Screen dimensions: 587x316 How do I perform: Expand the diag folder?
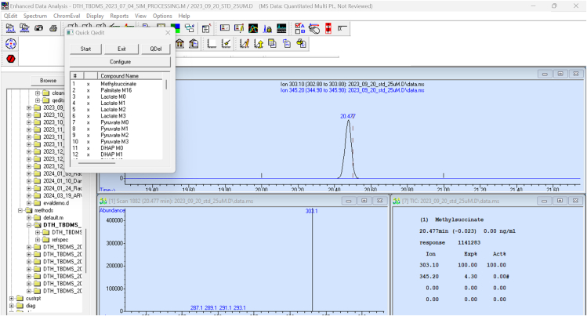pyautogui.click(x=11, y=306)
